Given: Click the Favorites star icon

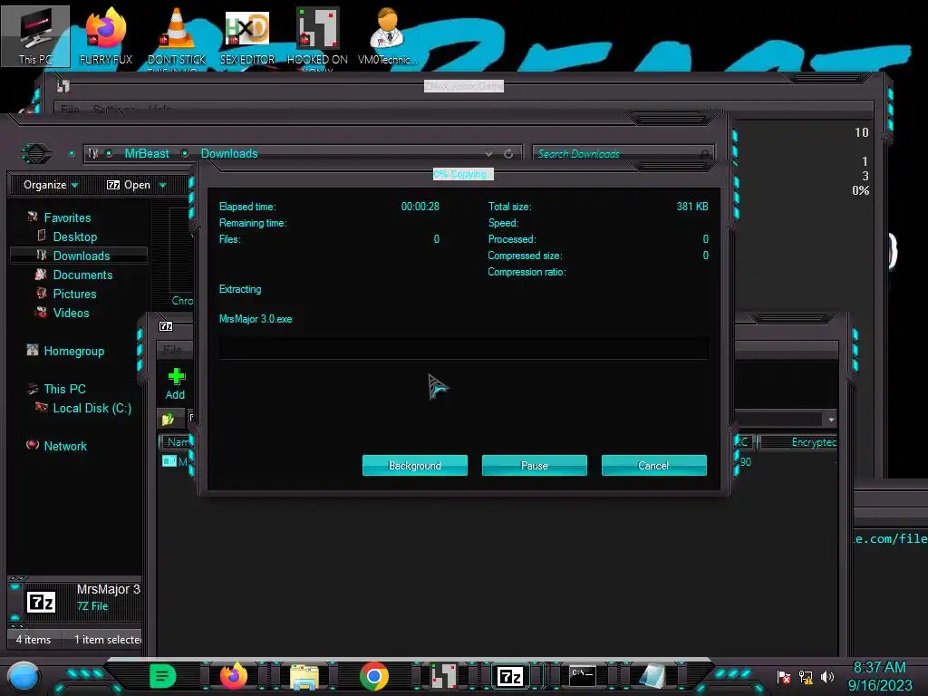Looking at the screenshot, I should point(33,217).
